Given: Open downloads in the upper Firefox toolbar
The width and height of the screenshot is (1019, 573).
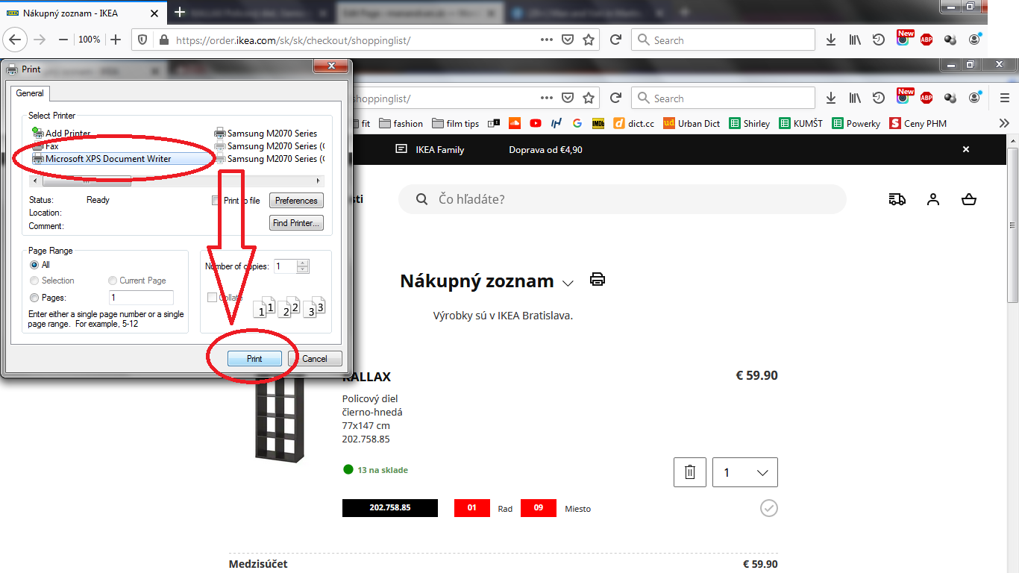Looking at the screenshot, I should [x=831, y=40].
